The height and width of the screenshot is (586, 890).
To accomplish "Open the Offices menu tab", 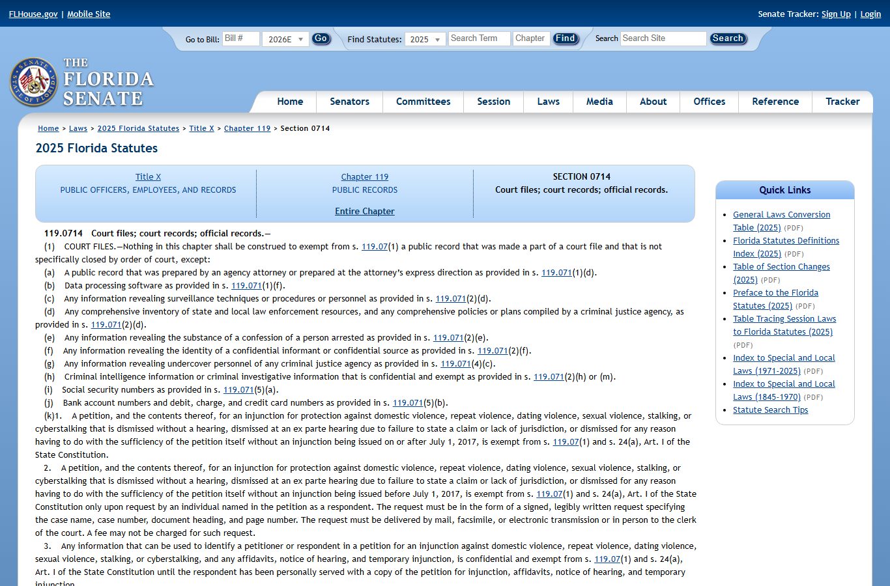I will 709,102.
